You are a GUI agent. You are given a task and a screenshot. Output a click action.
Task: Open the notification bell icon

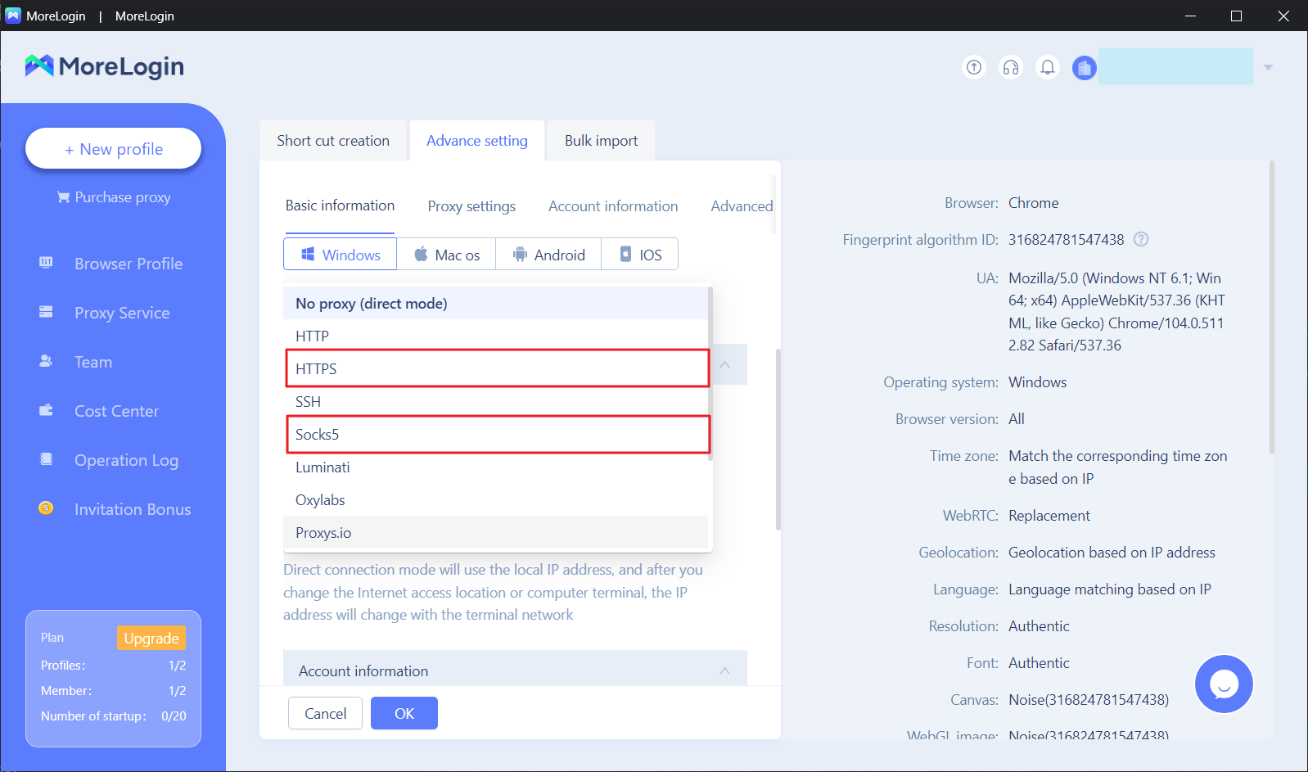click(x=1048, y=67)
